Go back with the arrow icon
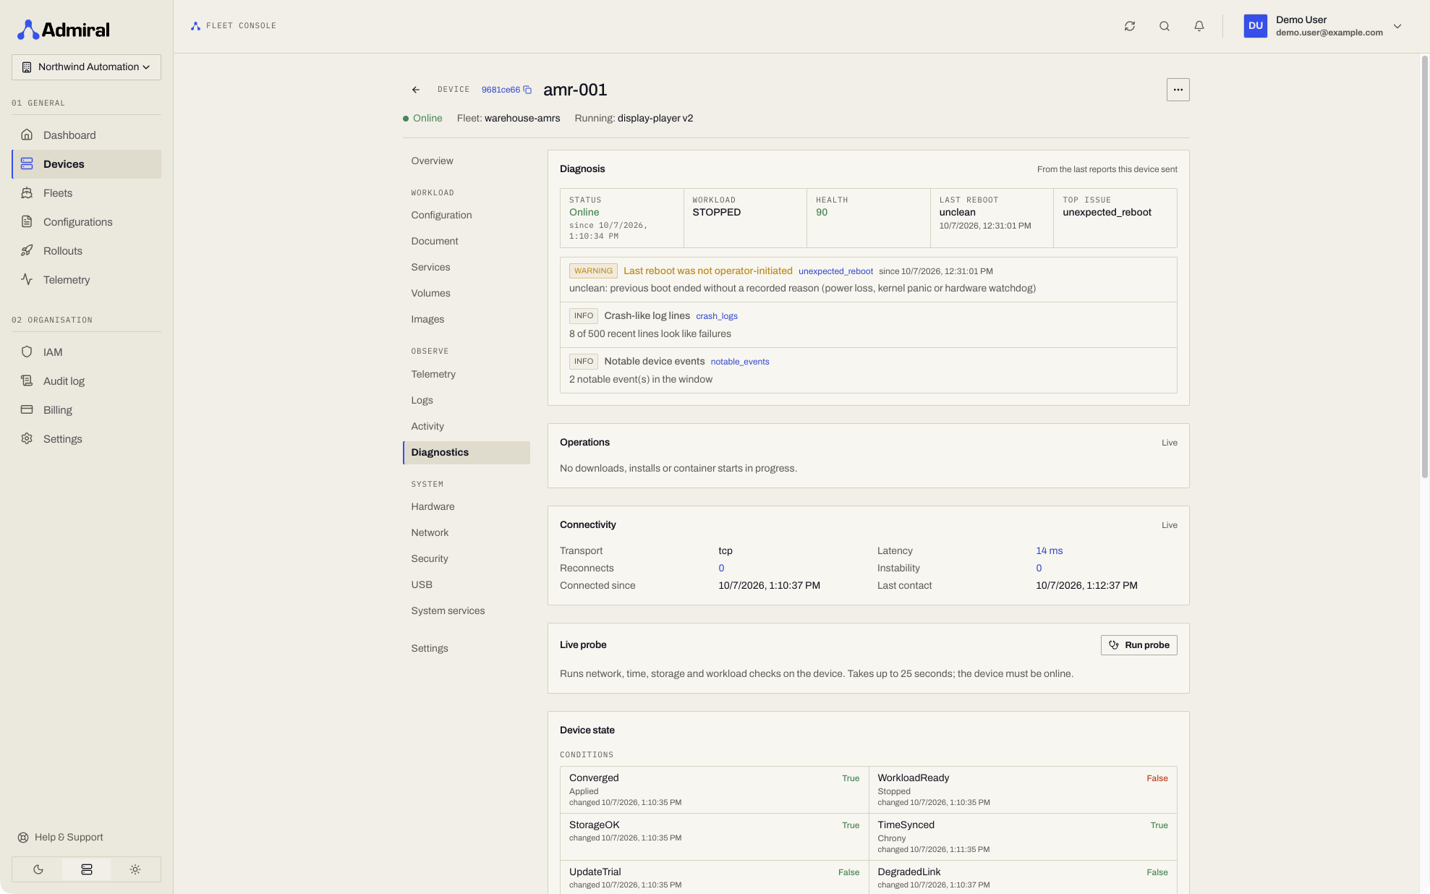The height and width of the screenshot is (894, 1430). click(x=415, y=90)
